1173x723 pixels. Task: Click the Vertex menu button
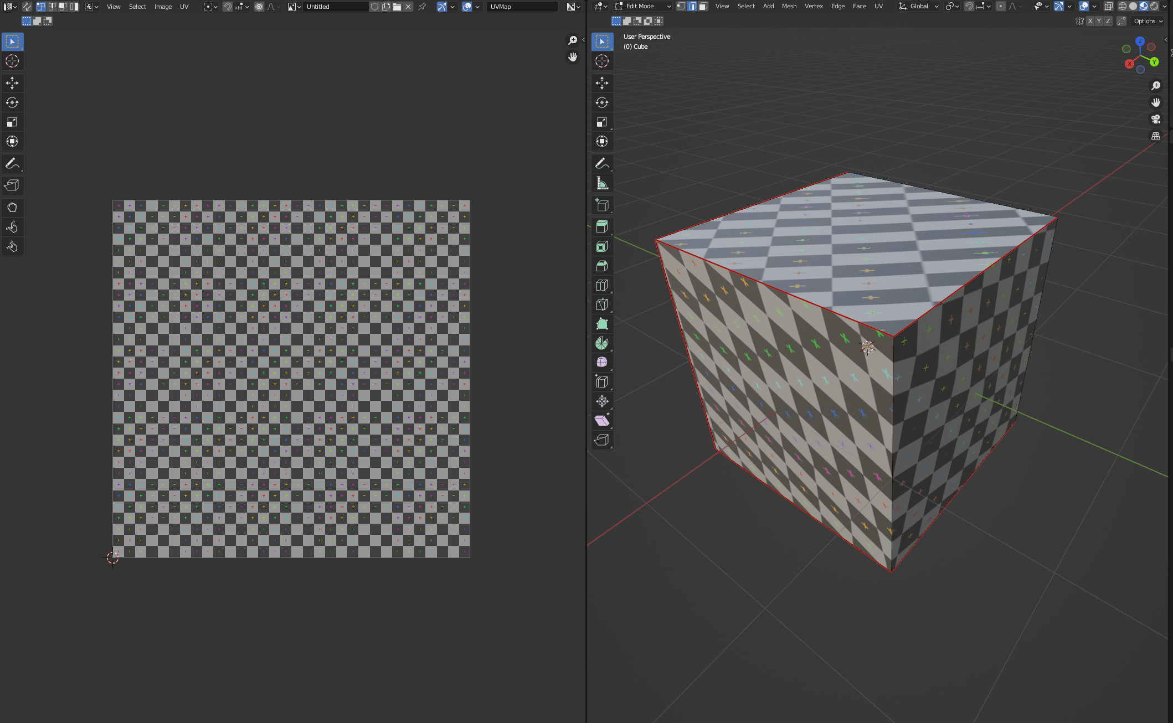(813, 6)
